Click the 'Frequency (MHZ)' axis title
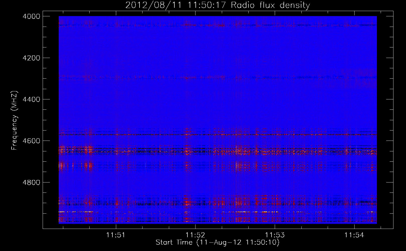The width and height of the screenshot is (406, 251). point(15,120)
